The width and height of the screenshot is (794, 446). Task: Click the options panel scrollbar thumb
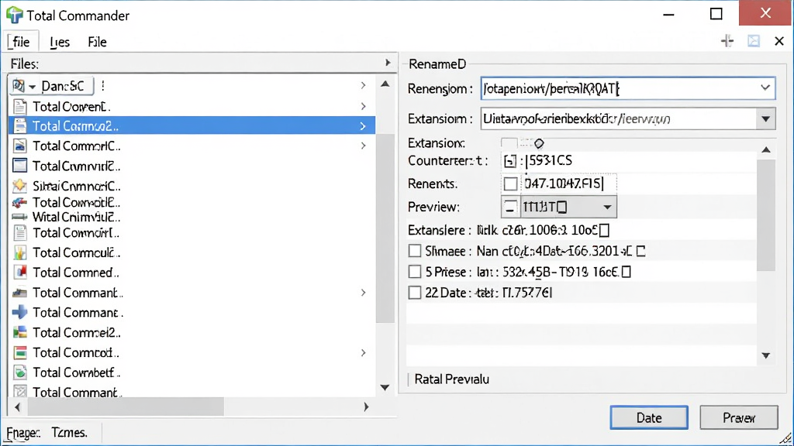coord(765,215)
